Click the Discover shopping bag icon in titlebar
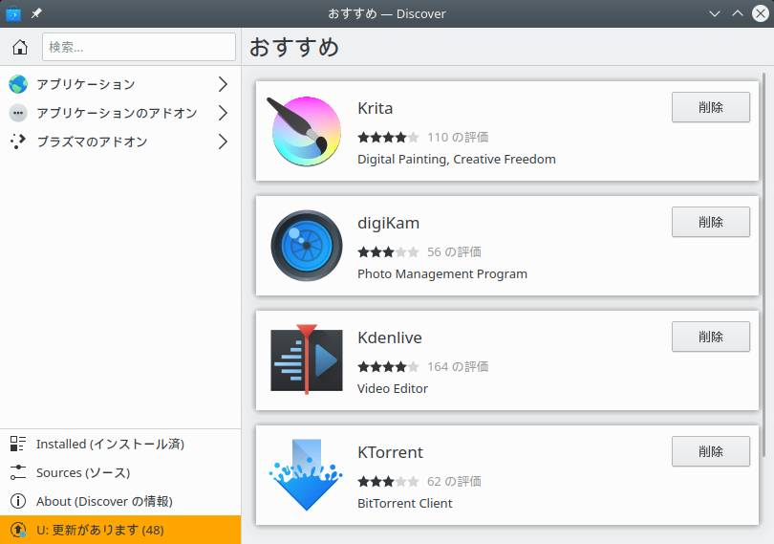774x544 pixels. point(13,13)
